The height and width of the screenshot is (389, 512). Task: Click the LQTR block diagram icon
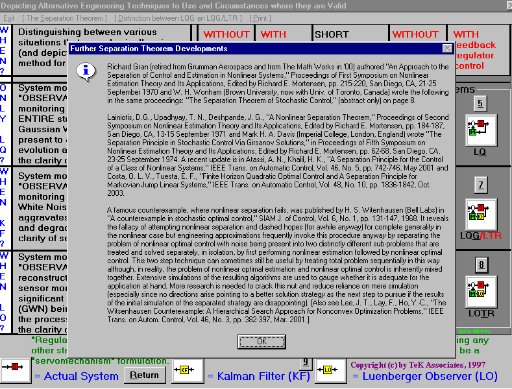(481, 291)
